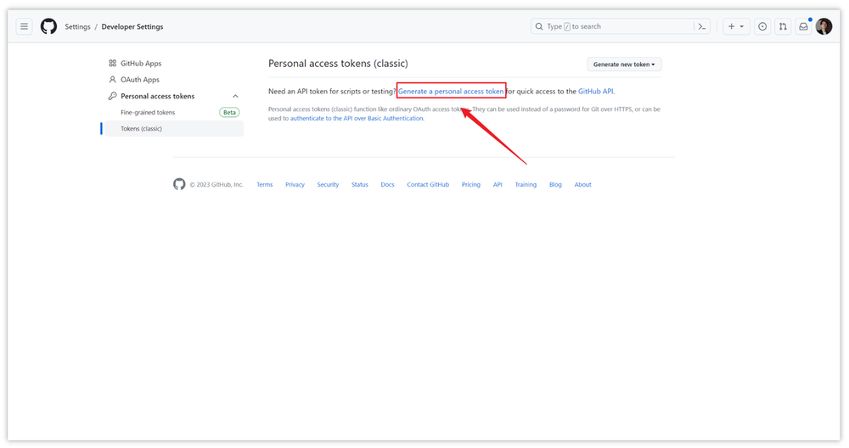849x448 pixels.
Task: Click the Beta badge next to Fine-grained tokens
Action: click(x=229, y=112)
